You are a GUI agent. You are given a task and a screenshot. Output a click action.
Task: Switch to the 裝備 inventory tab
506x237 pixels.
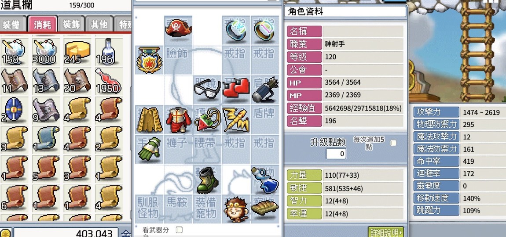[x=12, y=25]
